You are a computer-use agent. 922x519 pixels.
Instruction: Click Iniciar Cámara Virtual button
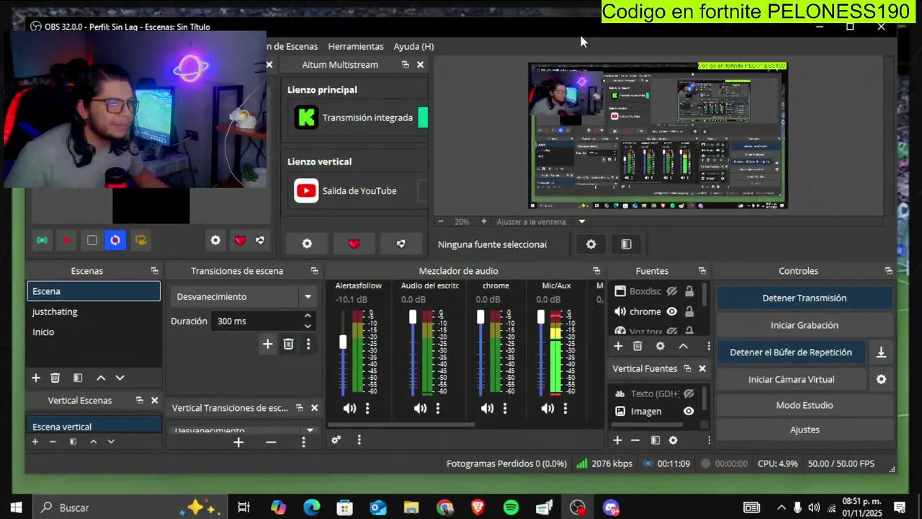click(791, 379)
